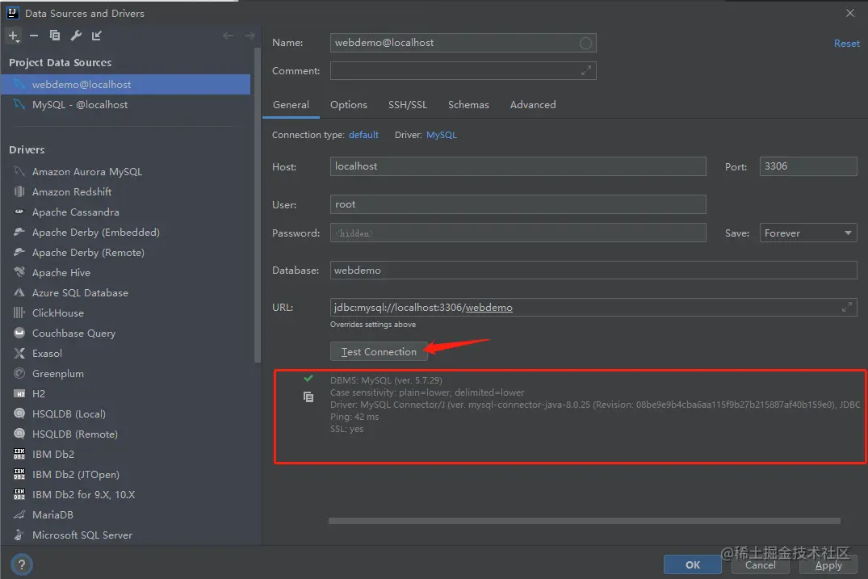
Task: Click the Database input field
Action: click(593, 271)
